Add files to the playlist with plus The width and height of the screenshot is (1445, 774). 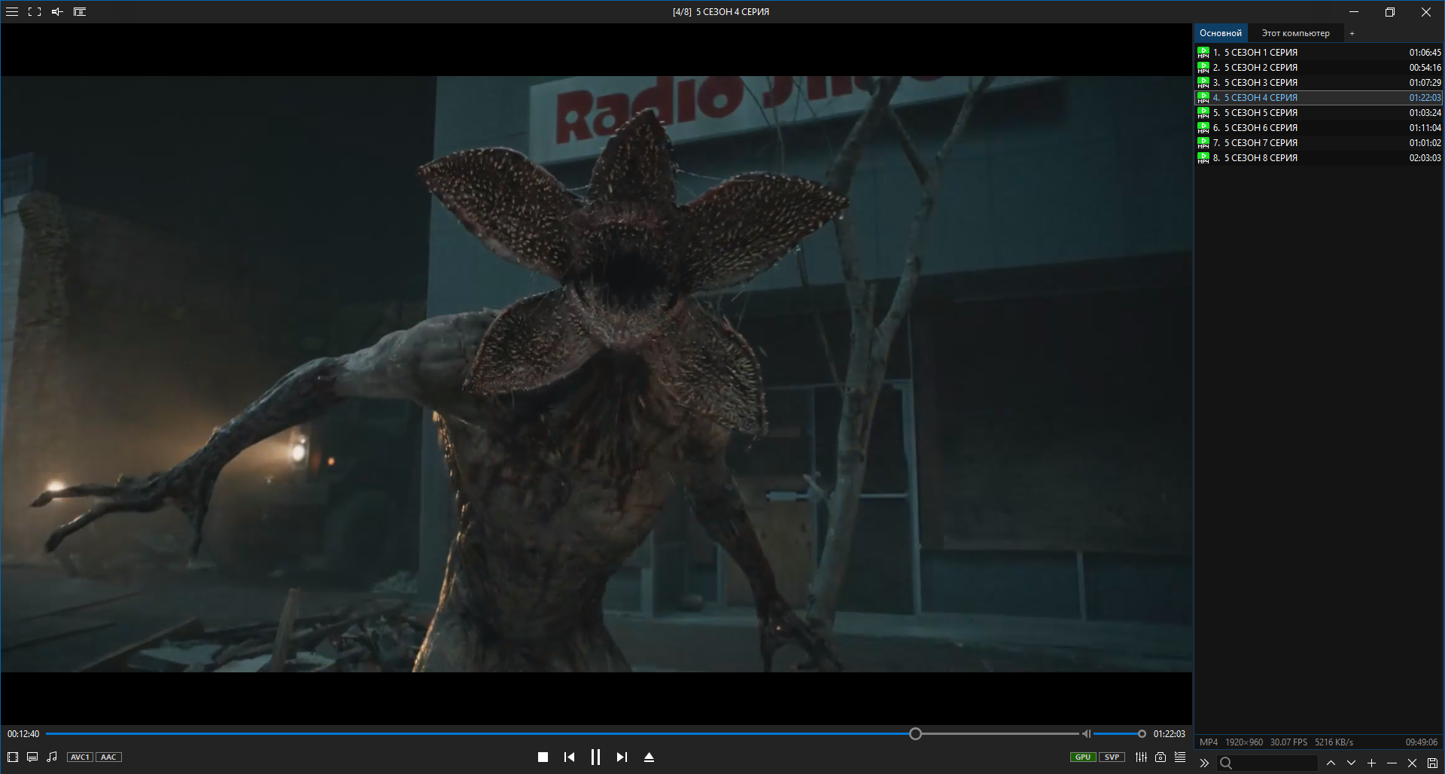[x=1371, y=763]
